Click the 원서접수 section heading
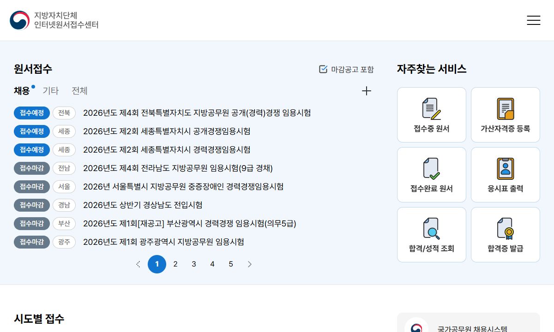Image resolution: width=554 pixels, height=332 pixels. coord(33,69)
